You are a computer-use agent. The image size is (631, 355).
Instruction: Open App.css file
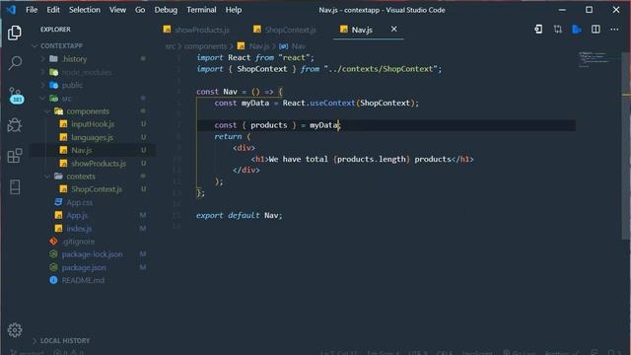point(80,202)
